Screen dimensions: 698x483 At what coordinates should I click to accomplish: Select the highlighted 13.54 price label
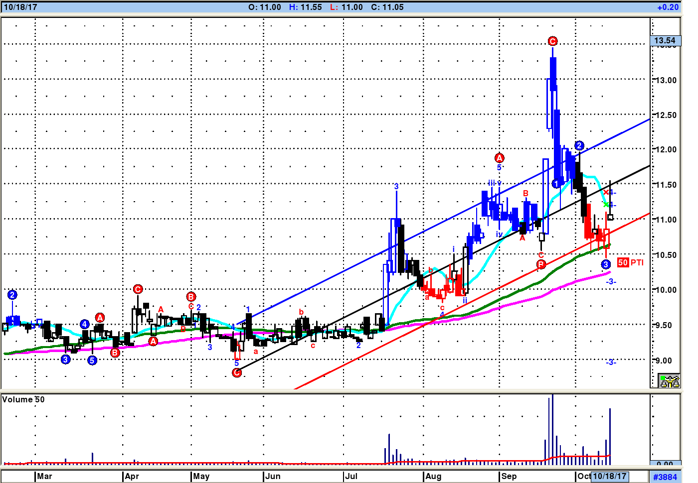[665, 41]
